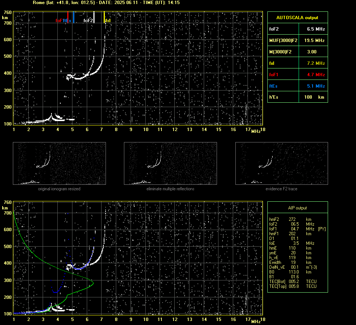356x325 pixels.
Task: Select the 'AUTOSCALA output' table header
Action: [x=298, y=18]
